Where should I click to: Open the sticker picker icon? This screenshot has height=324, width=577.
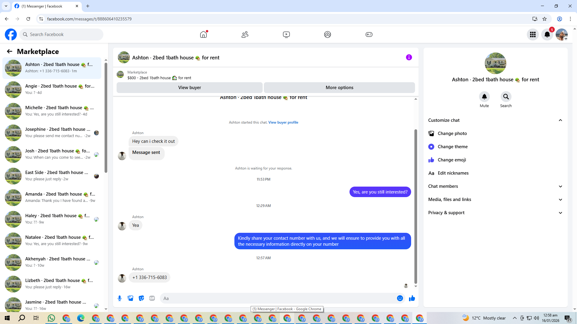[x=141, y=298]
